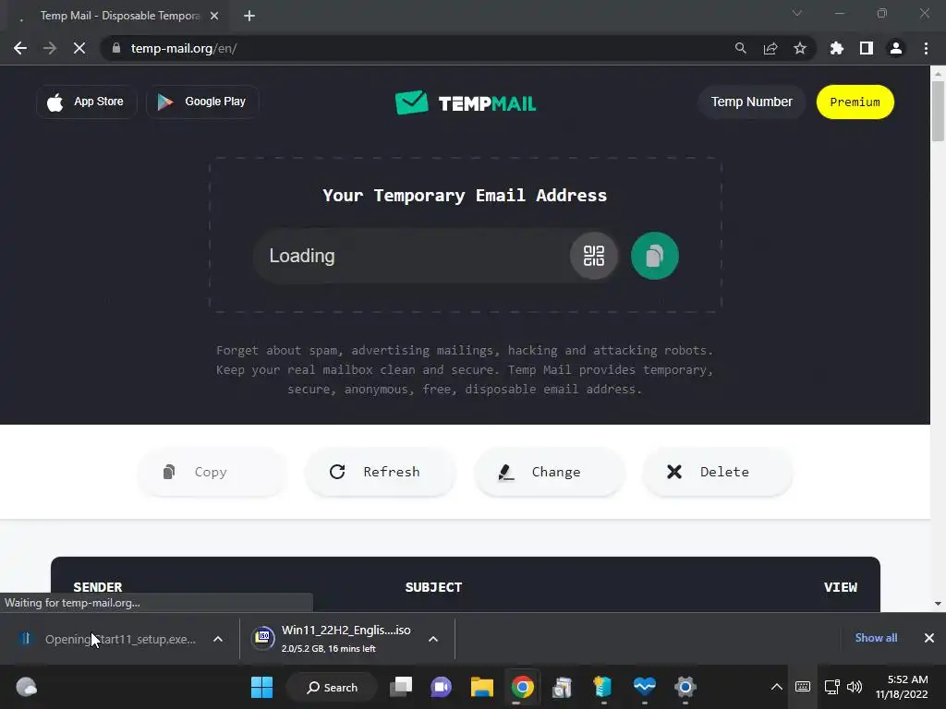The width and height of the screenshot is (946, 709).
Task: Open Chrome profile avatar icon
Action: pyautogui.click(x=896, y=48)
